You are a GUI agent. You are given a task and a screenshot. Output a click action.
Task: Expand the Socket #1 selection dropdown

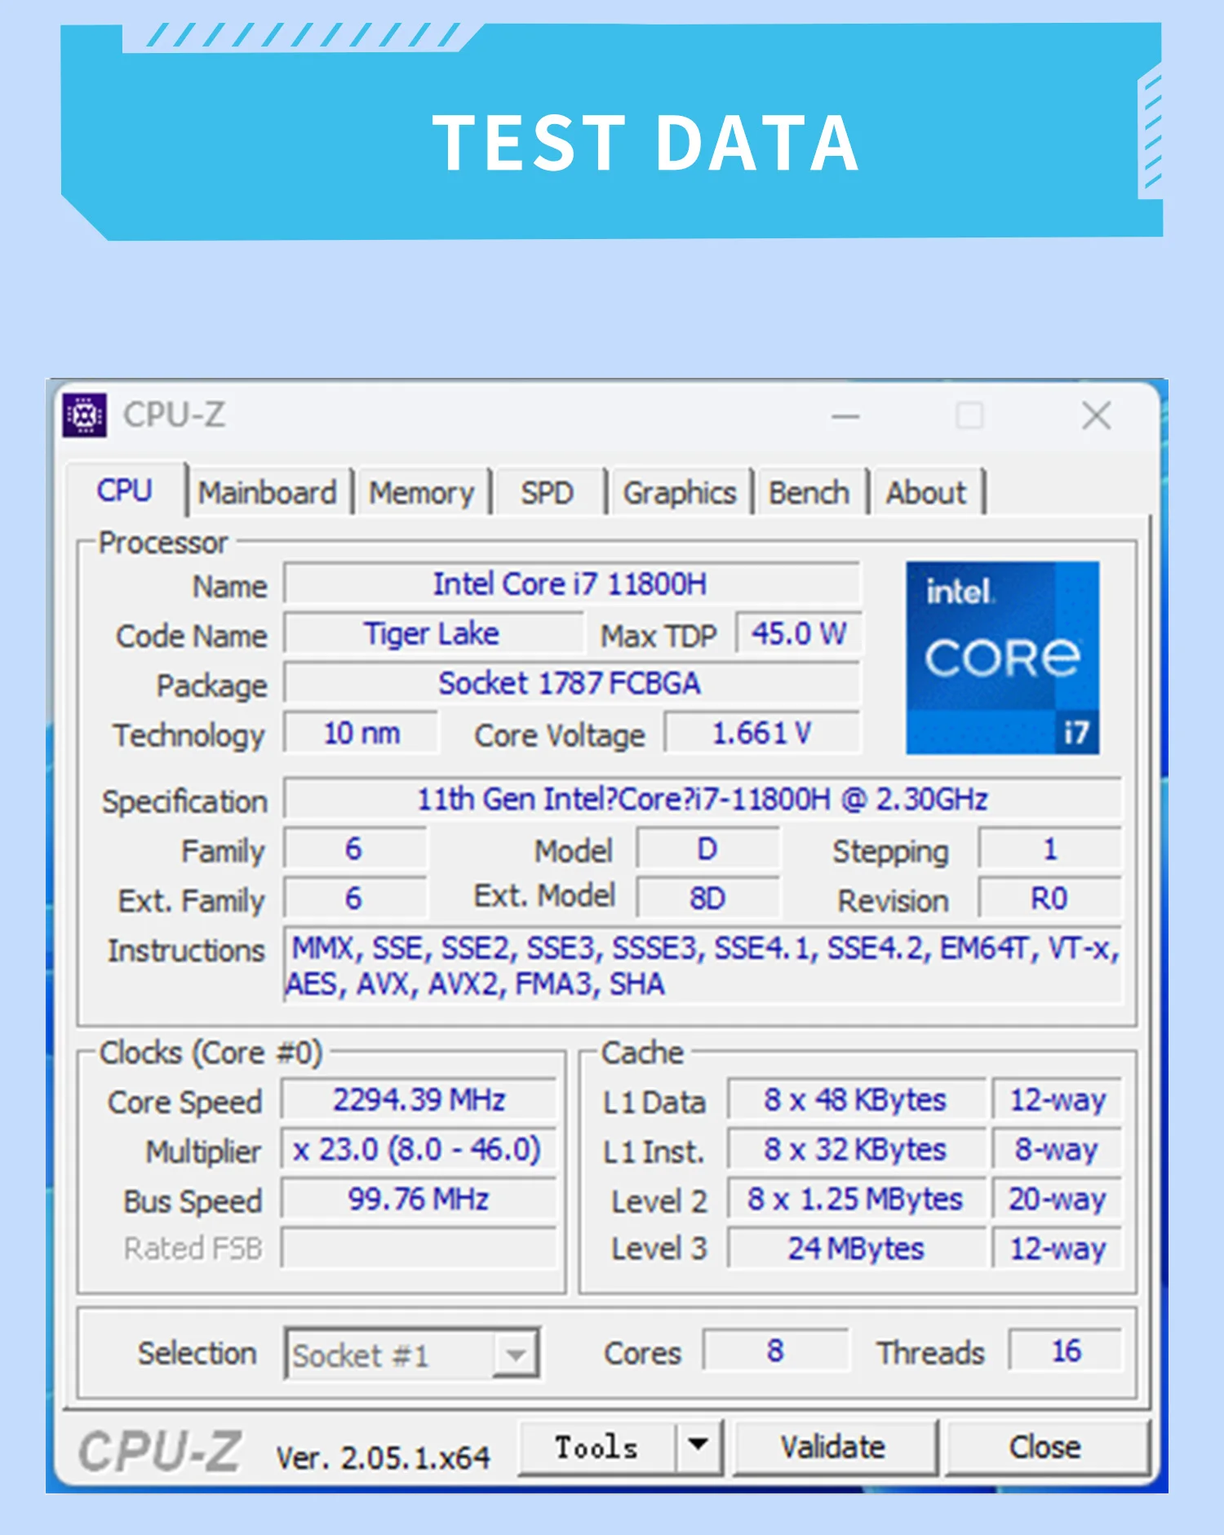pos(515,1355)
